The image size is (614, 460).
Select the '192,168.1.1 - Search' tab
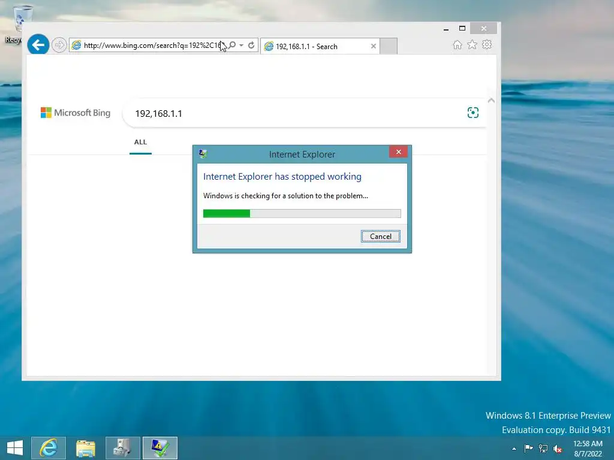pyautogui.click(x=320, y=46)
